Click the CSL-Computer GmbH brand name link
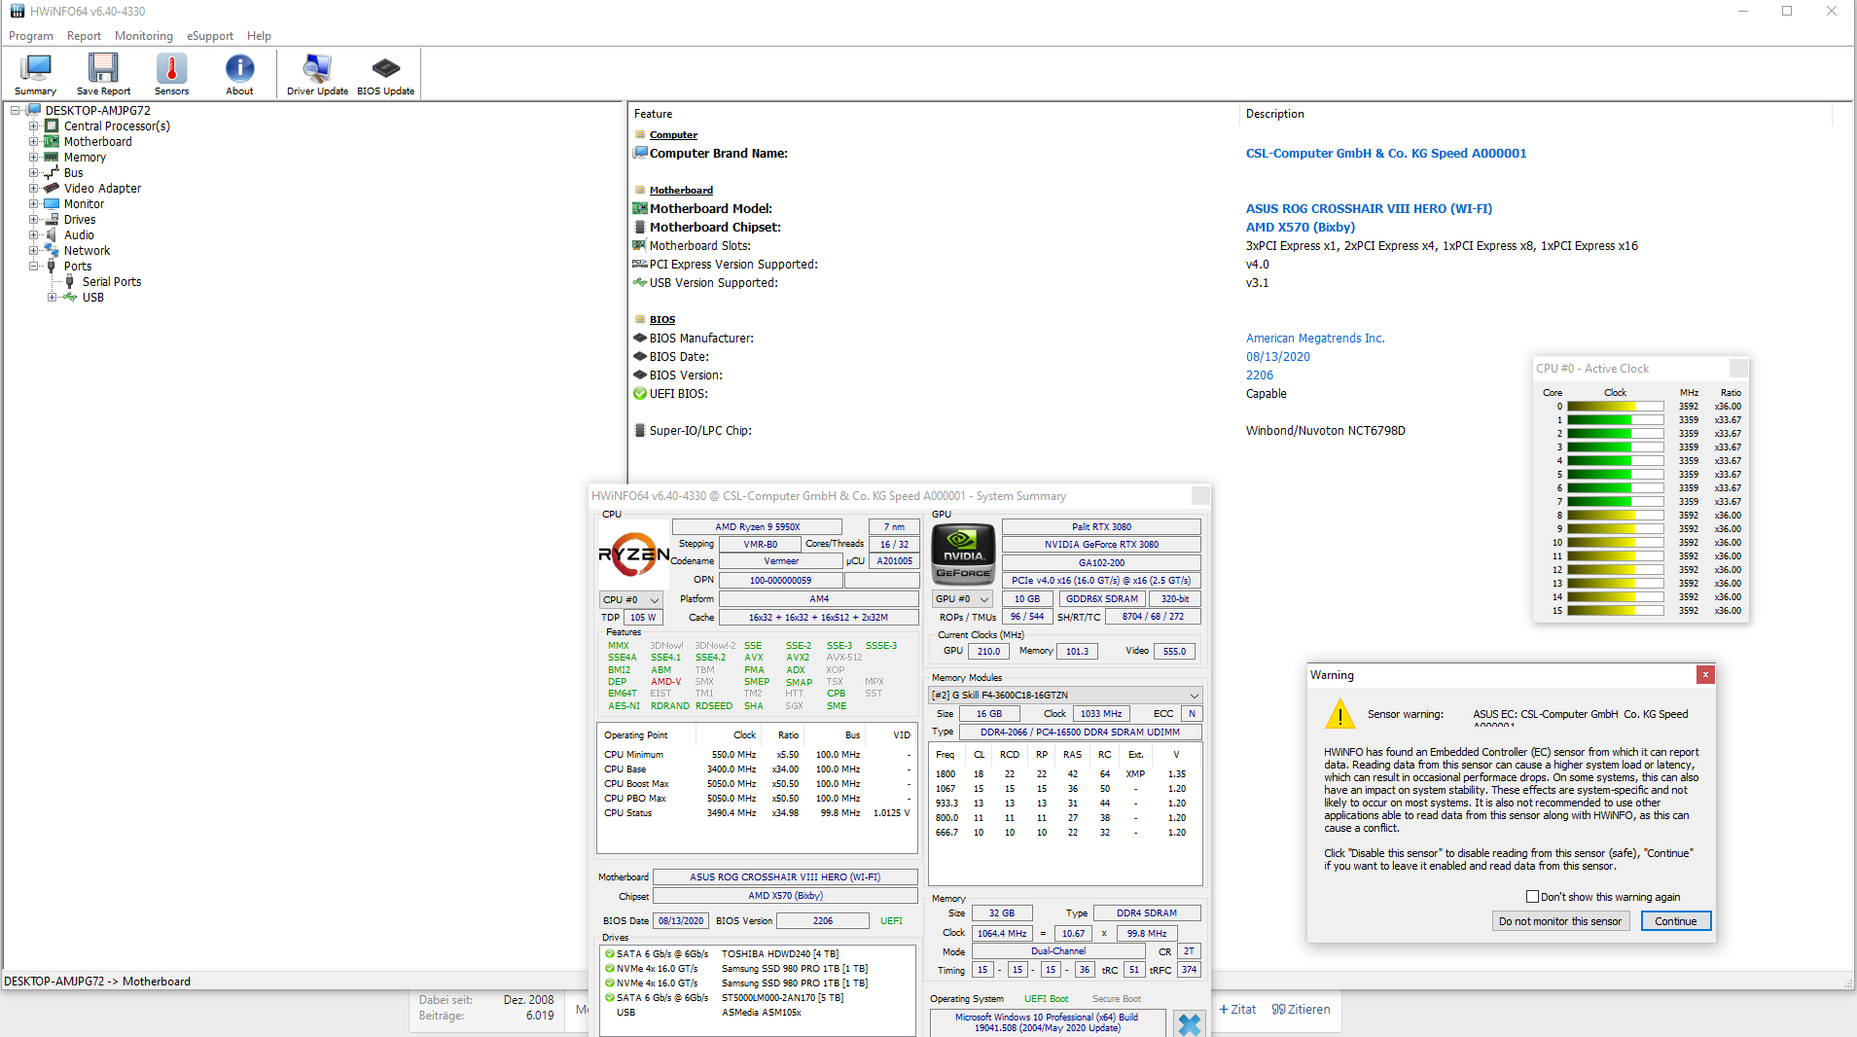The width and height of the screenshot is (1857, 1037). coord(1386,154)
